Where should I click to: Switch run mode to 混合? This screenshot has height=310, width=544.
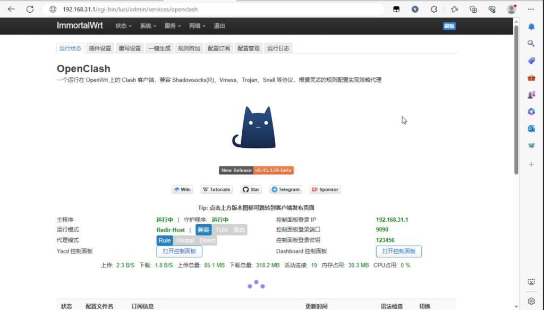click(x=239, y=230)
